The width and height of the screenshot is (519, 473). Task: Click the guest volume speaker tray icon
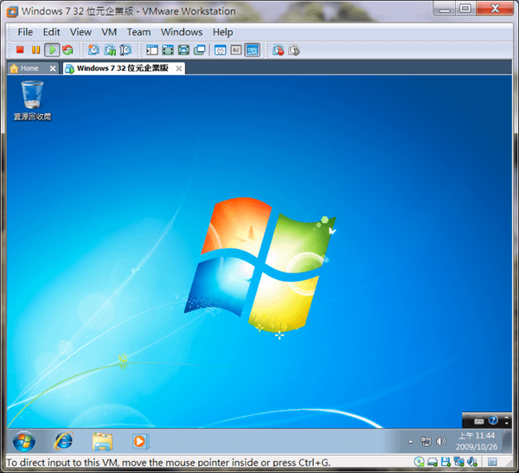pos(441,442)
